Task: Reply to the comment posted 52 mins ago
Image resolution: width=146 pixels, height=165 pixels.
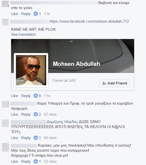Action: tap(26, 161)
